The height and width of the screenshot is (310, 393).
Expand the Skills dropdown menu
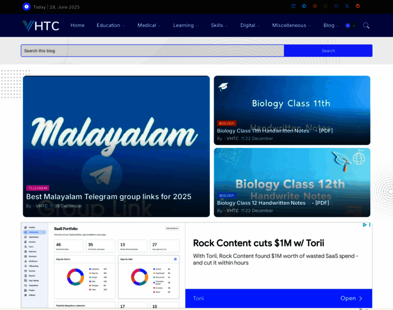click(x=219, y=25)
